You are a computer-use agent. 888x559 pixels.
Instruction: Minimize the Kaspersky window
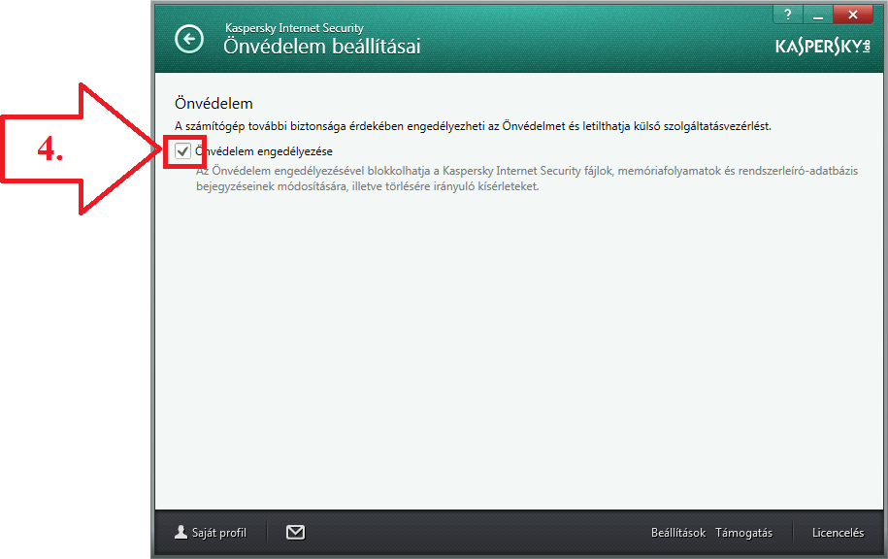pyautogui.click(x=816, y=15)
